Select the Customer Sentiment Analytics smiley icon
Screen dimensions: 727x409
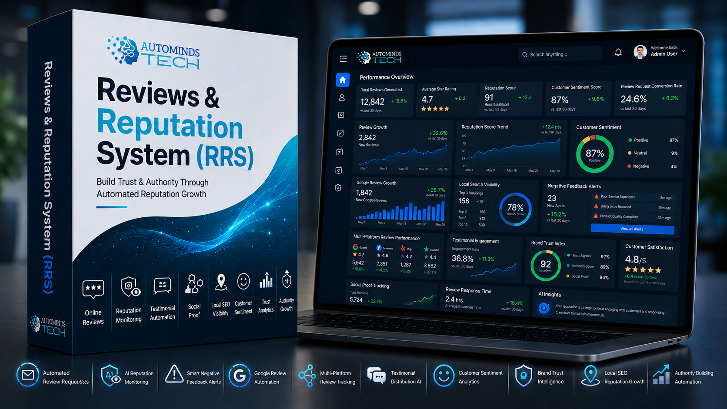tap(444, 375)
